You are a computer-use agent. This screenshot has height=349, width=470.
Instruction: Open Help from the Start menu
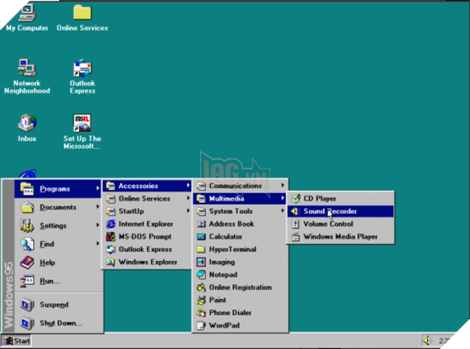click(57, 262)
